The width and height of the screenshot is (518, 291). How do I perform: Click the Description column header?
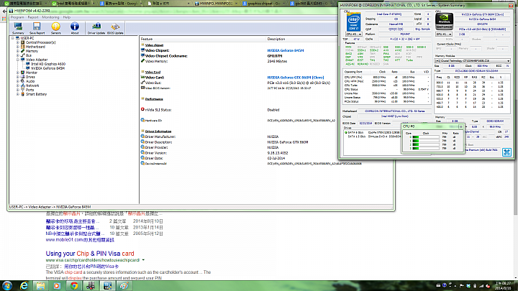coord(276,39)
